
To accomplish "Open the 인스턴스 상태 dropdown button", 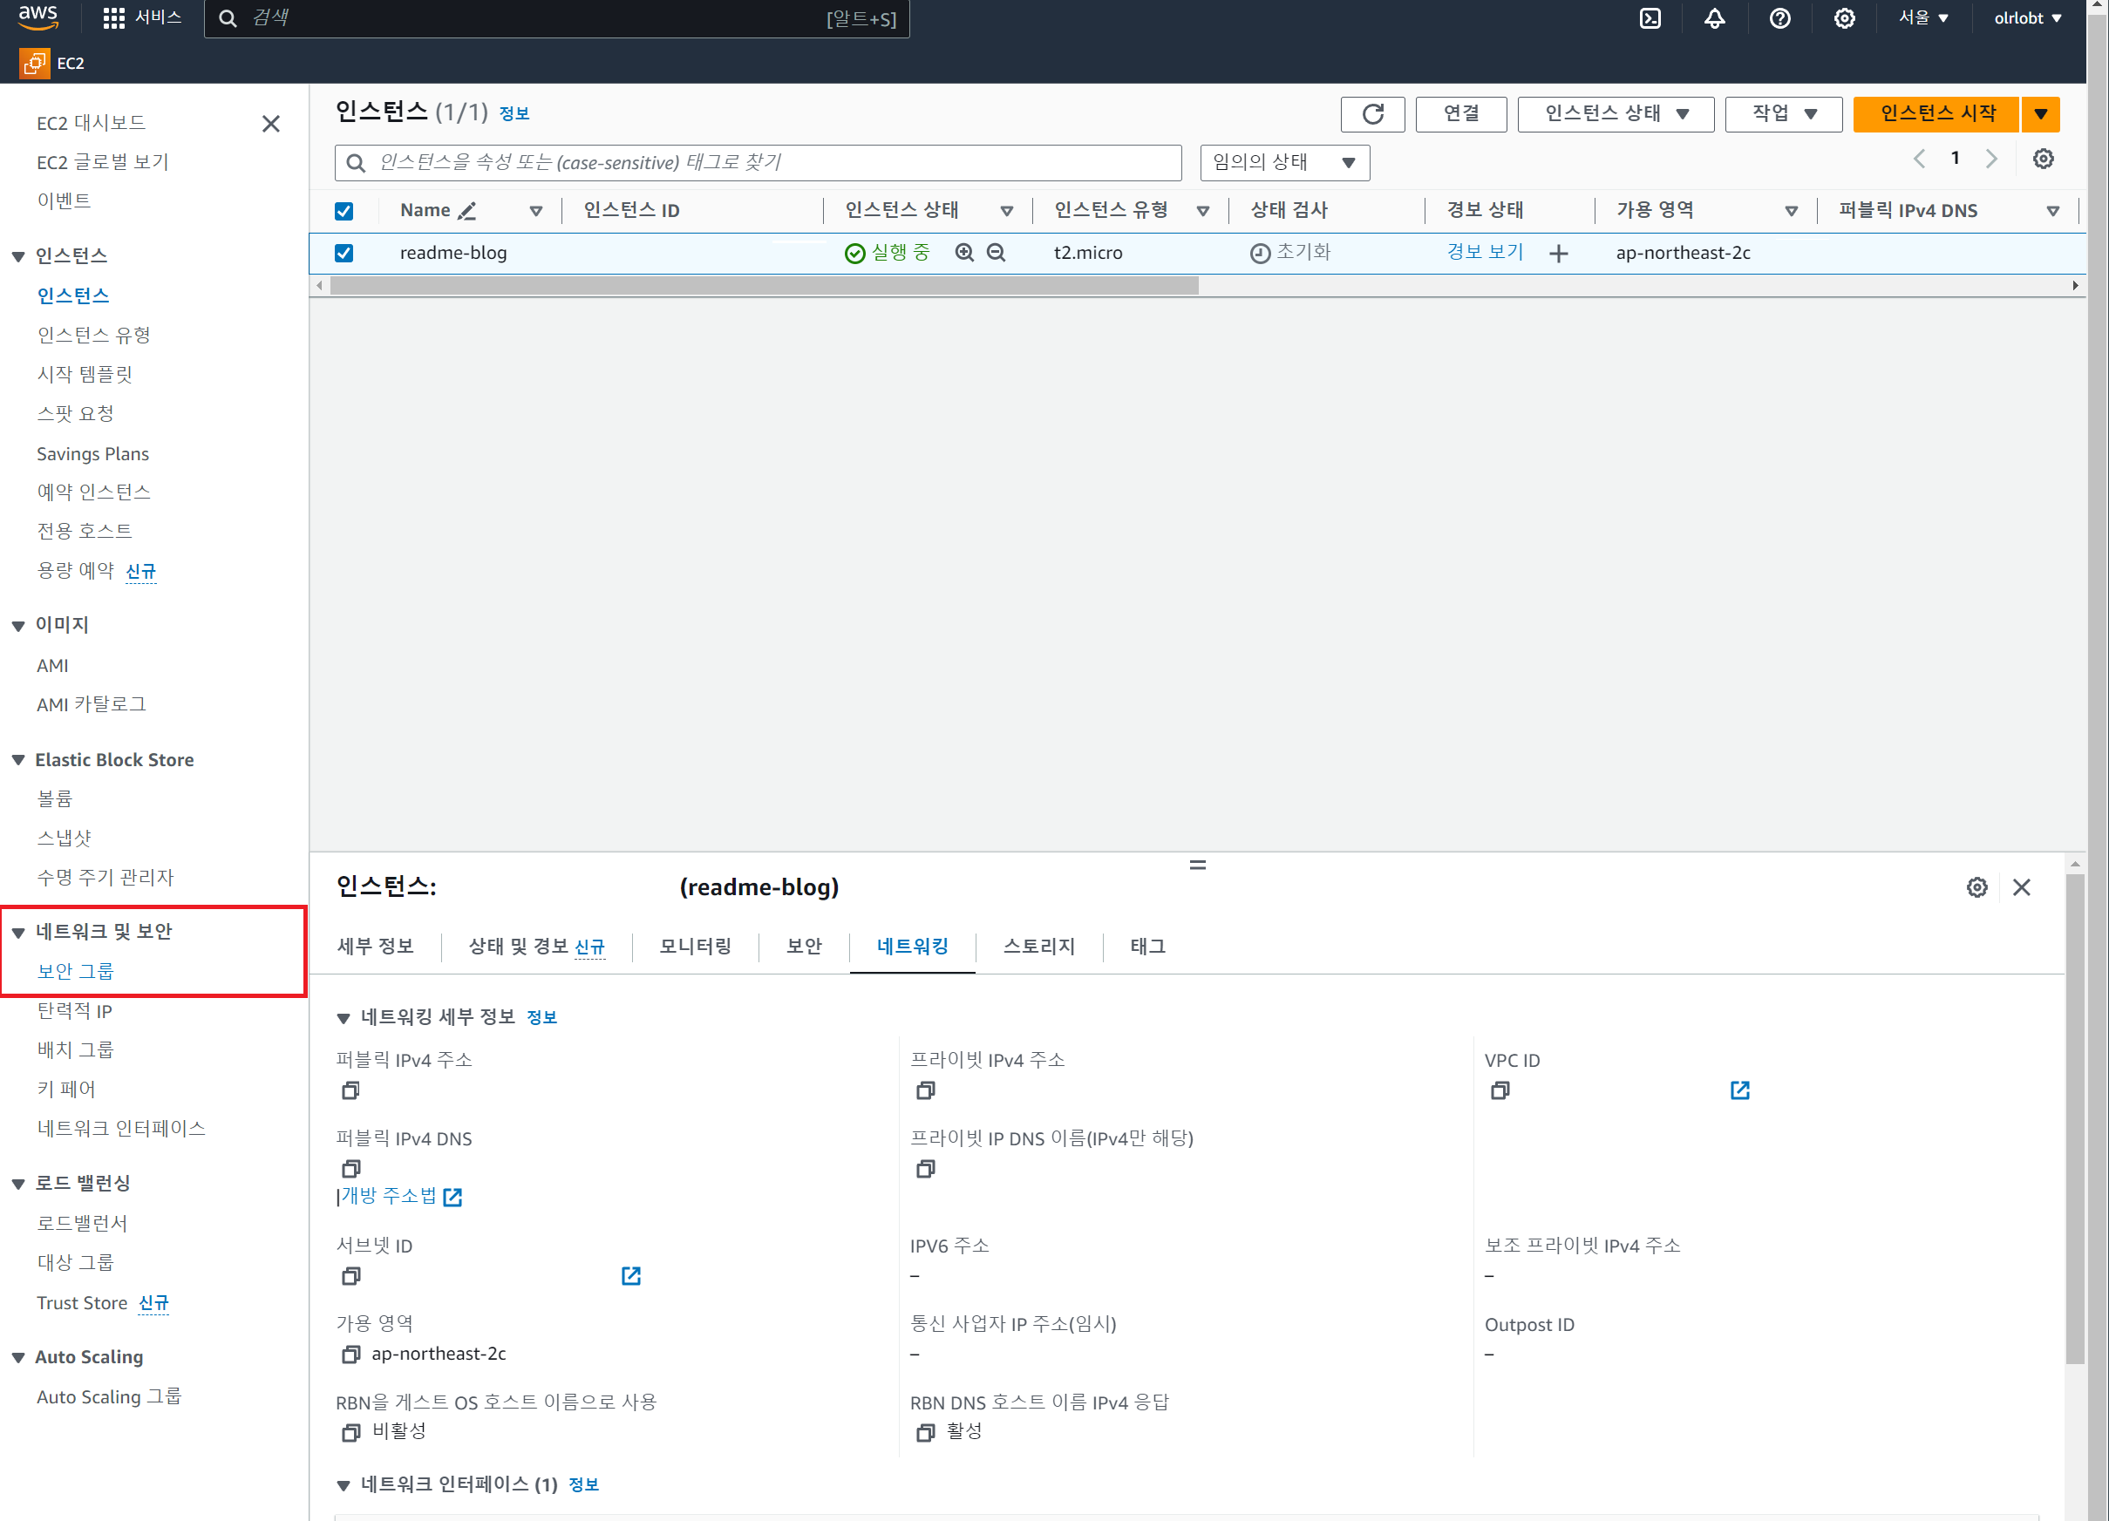I will (x=1616, y=114).
